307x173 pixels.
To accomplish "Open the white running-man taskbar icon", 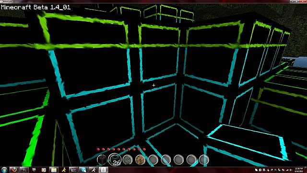I will [94, 170].
